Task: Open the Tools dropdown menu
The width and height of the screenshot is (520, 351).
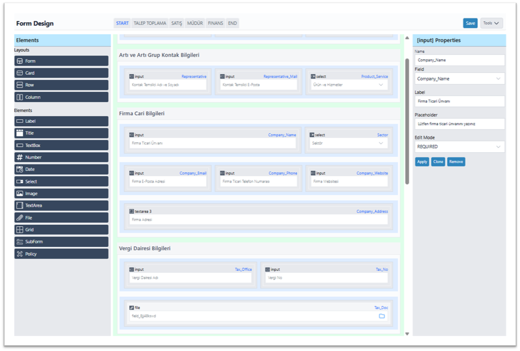Action: point(491,23)
